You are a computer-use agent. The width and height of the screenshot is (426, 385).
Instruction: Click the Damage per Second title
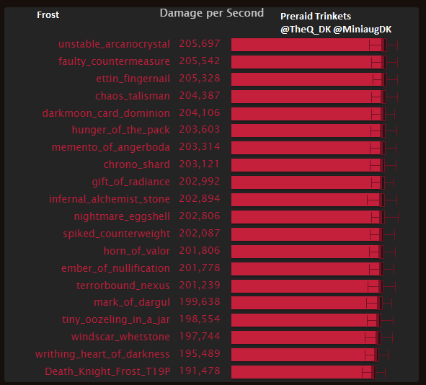(212, 13)
